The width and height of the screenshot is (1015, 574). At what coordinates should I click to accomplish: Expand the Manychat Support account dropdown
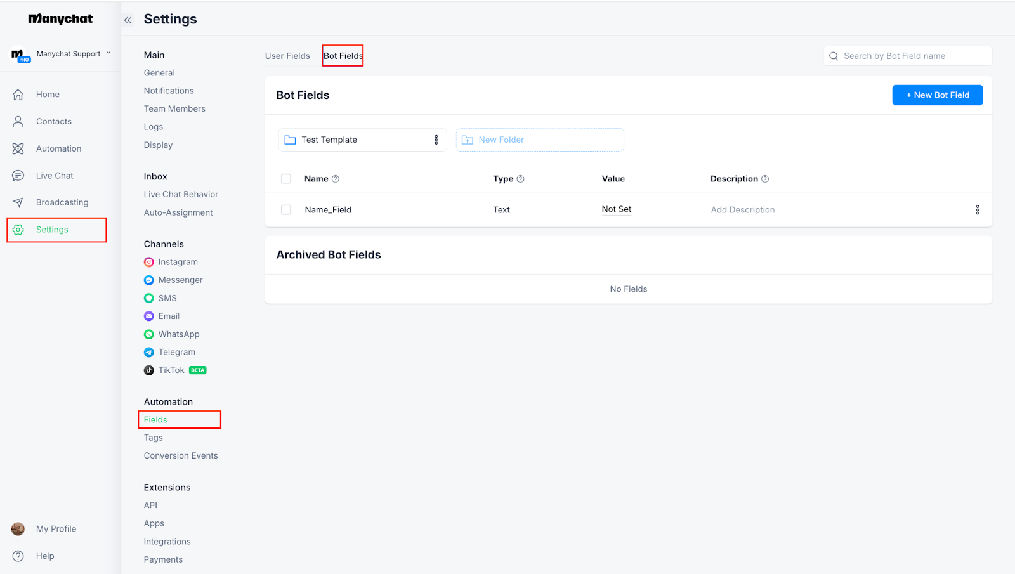tap(108, 53)
